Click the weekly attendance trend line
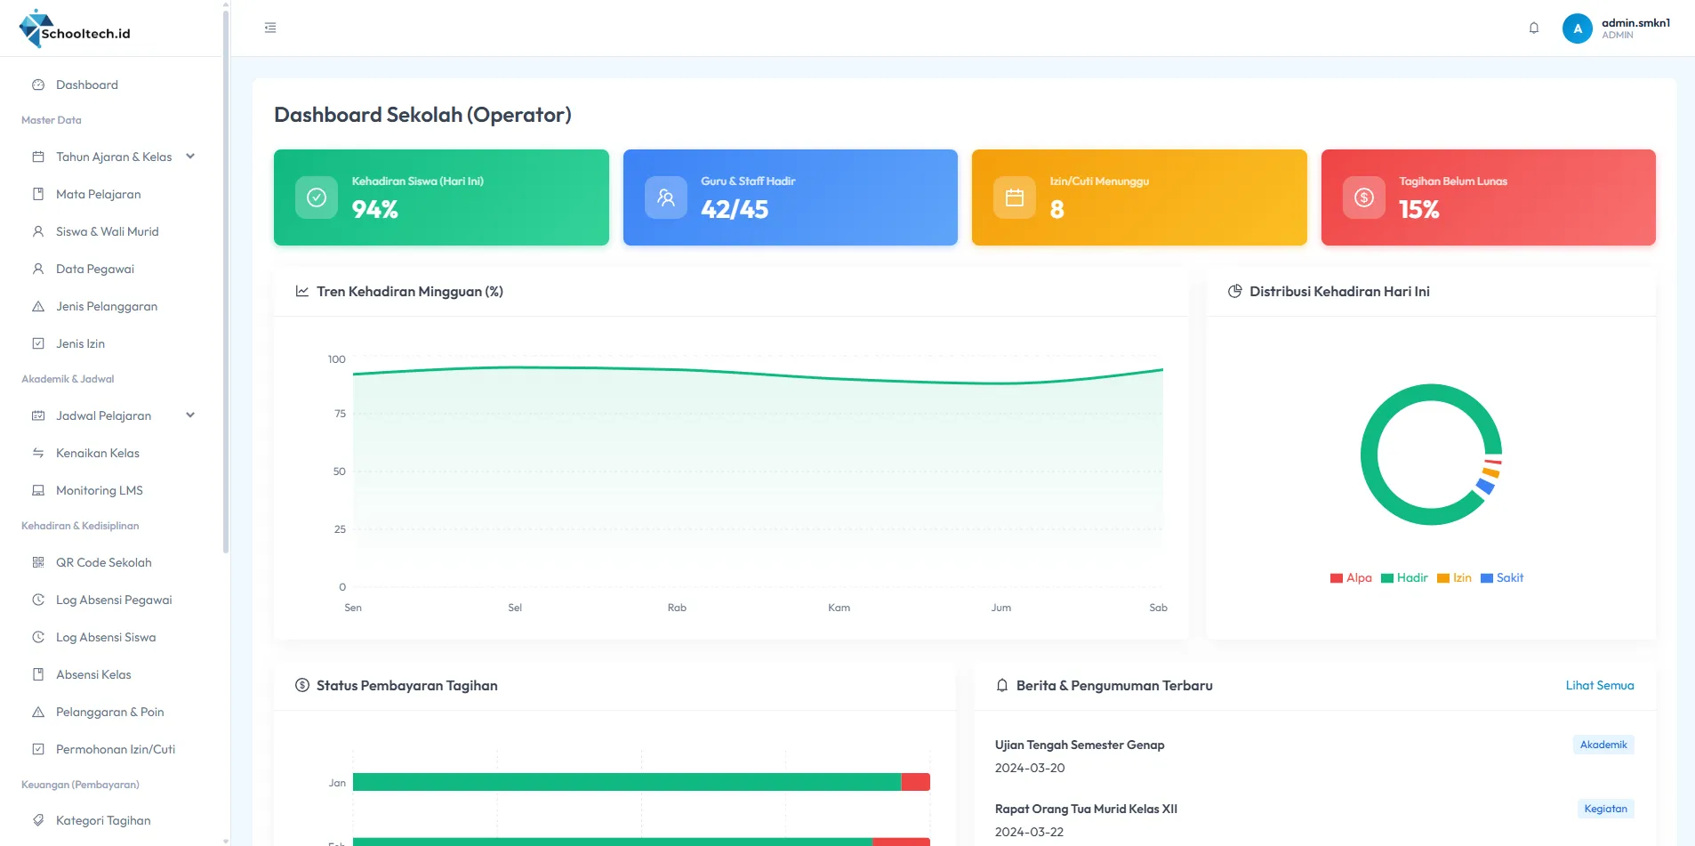The width and height of the screenshot is (1695, 846). pyautogui.click(x=758, y=375)
